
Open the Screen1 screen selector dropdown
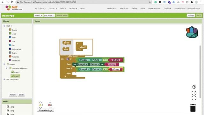coord(38,15)
